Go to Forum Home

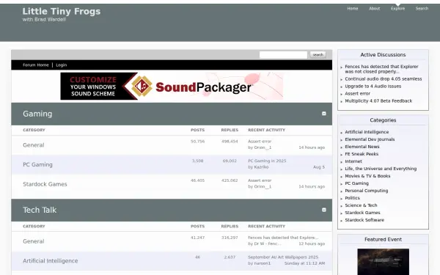point(36,65)
